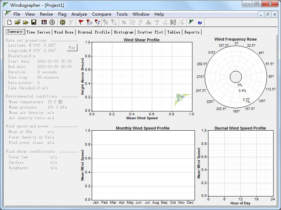Switch to the Wind Rose tab
The width and height of the screenshot is (281, 210).
64,32
